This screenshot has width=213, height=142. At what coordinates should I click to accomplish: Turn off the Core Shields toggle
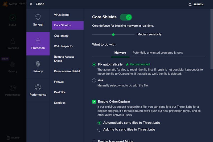click(126, 17)
